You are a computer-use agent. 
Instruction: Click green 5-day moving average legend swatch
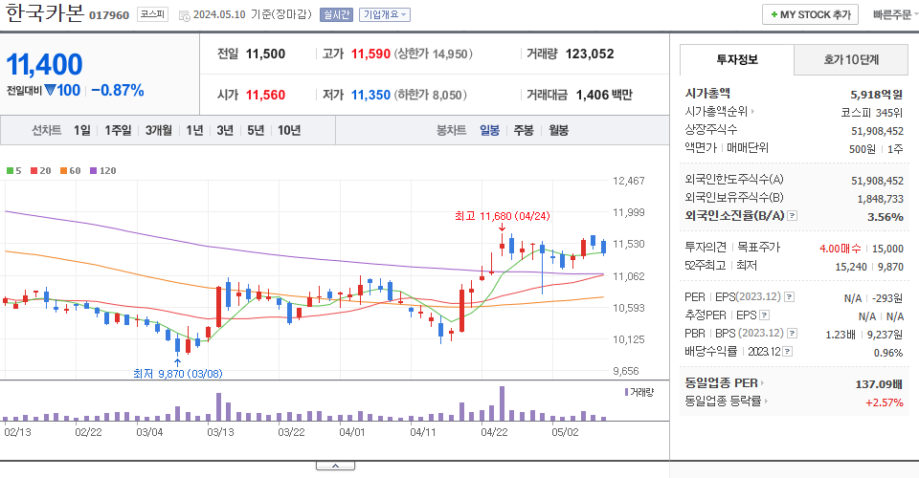pyautogui.click(x=10, y=171)
